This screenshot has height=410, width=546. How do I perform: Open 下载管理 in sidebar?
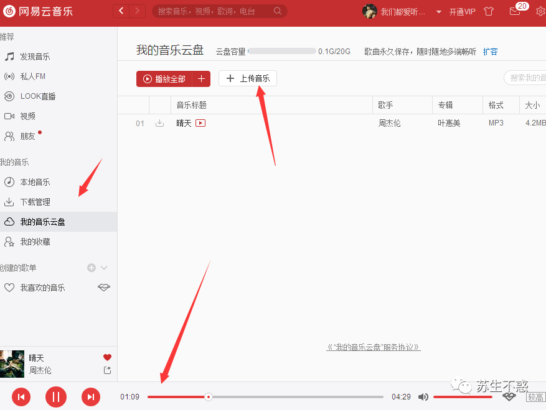[x=35, y=202]
